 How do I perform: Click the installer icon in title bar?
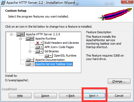coord(3,3)
